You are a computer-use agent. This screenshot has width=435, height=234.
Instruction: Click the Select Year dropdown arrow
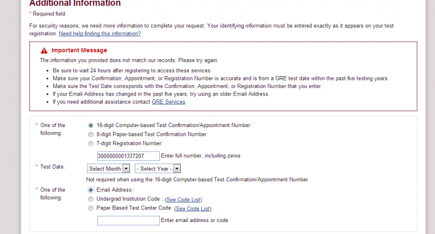pos(177,169)
